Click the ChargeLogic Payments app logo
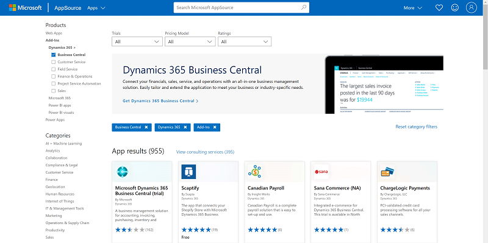This screenshot has height=243, width=488. (x=387, y=172)
